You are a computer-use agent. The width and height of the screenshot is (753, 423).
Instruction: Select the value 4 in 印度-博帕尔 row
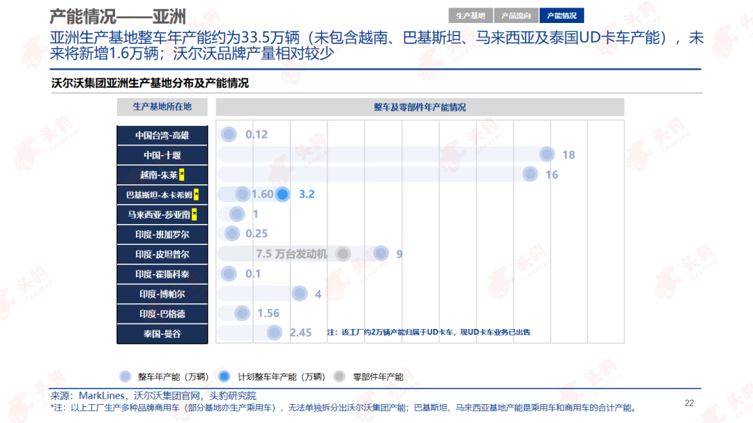pyautogui.click(x=318, y=294)
